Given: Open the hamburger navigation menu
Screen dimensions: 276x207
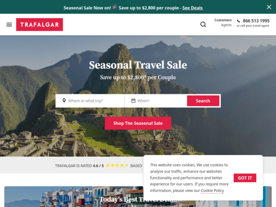Looking at the screenshot, I should [x=9, y=24].
